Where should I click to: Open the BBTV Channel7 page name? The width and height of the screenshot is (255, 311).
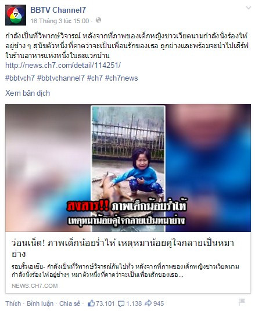[58, 10]
